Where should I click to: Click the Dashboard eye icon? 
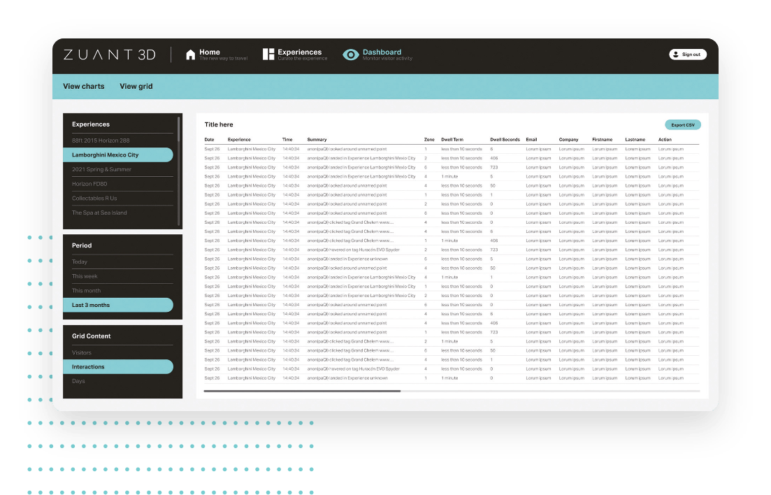[351, 55]
